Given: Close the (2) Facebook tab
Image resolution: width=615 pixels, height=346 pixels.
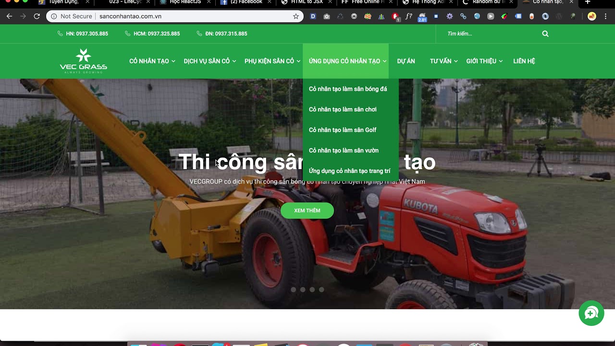Looking at the screenshot, I should click(x=269, y=2).
